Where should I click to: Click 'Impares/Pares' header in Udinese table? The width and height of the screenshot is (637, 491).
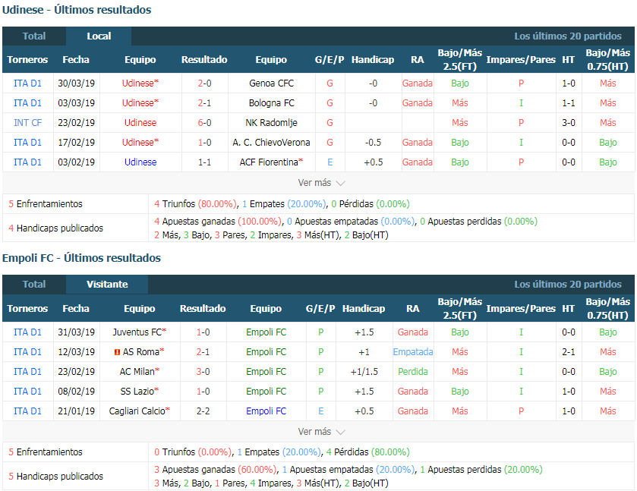(521, 60)
